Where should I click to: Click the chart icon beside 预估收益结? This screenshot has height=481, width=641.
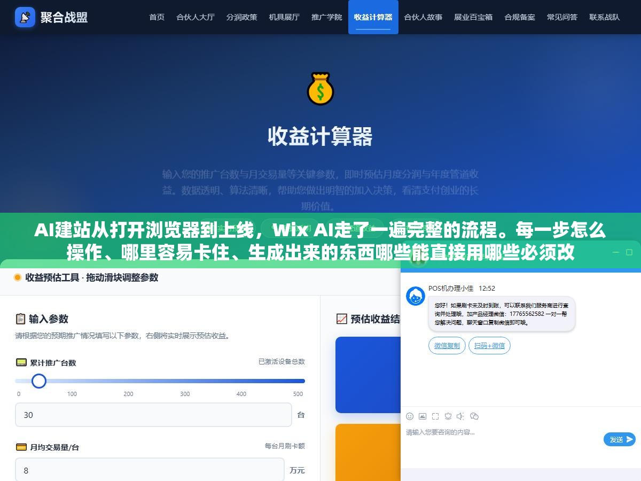pyautogui.click(x=341, y=319)
